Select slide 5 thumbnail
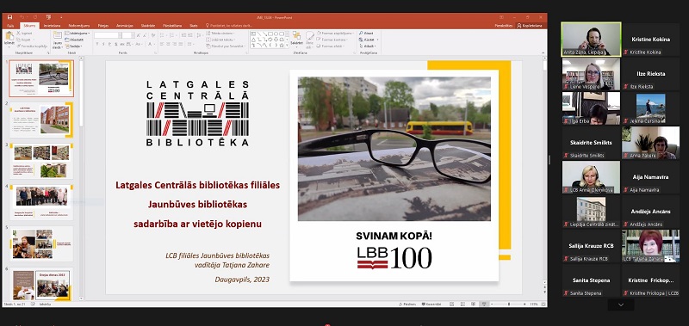The image size is (689, 326). [41, 243]
